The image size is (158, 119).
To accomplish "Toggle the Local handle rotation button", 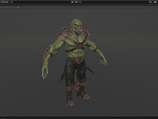I will tap(5, 2).
